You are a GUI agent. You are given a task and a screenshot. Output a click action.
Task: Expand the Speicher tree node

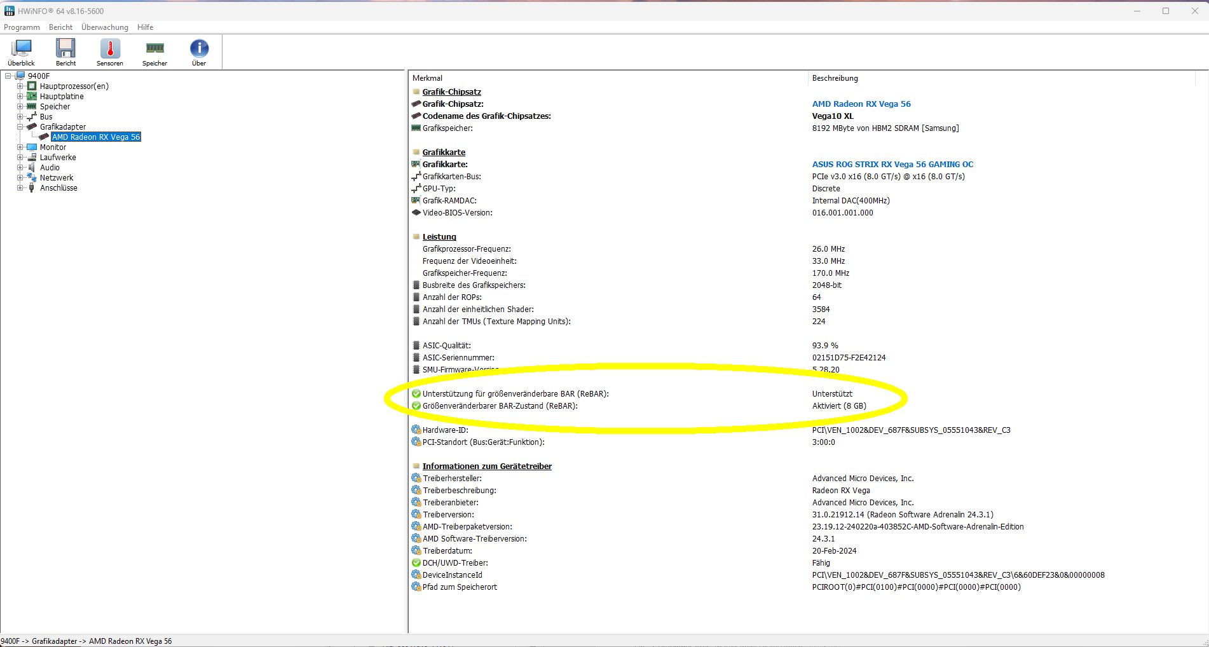pos(20,107)
